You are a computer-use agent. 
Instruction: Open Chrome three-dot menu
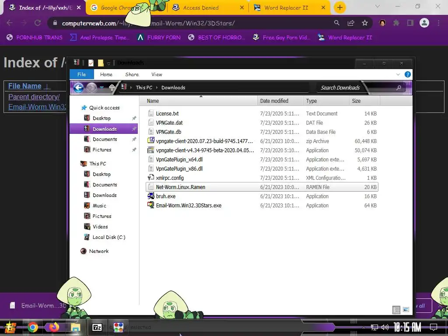438,23
